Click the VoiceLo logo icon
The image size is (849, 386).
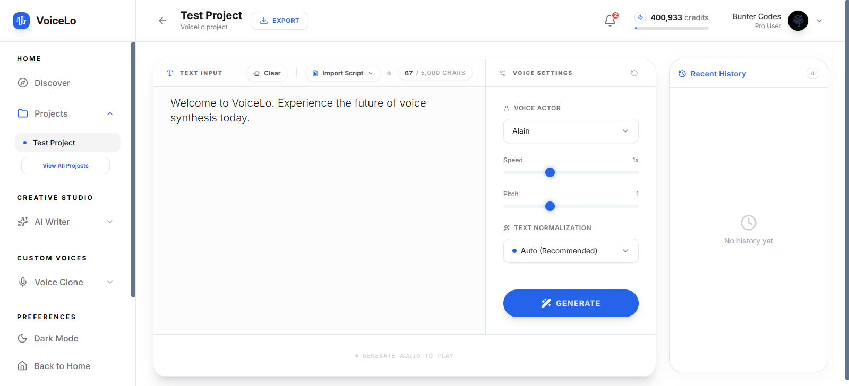pos(21,21)
